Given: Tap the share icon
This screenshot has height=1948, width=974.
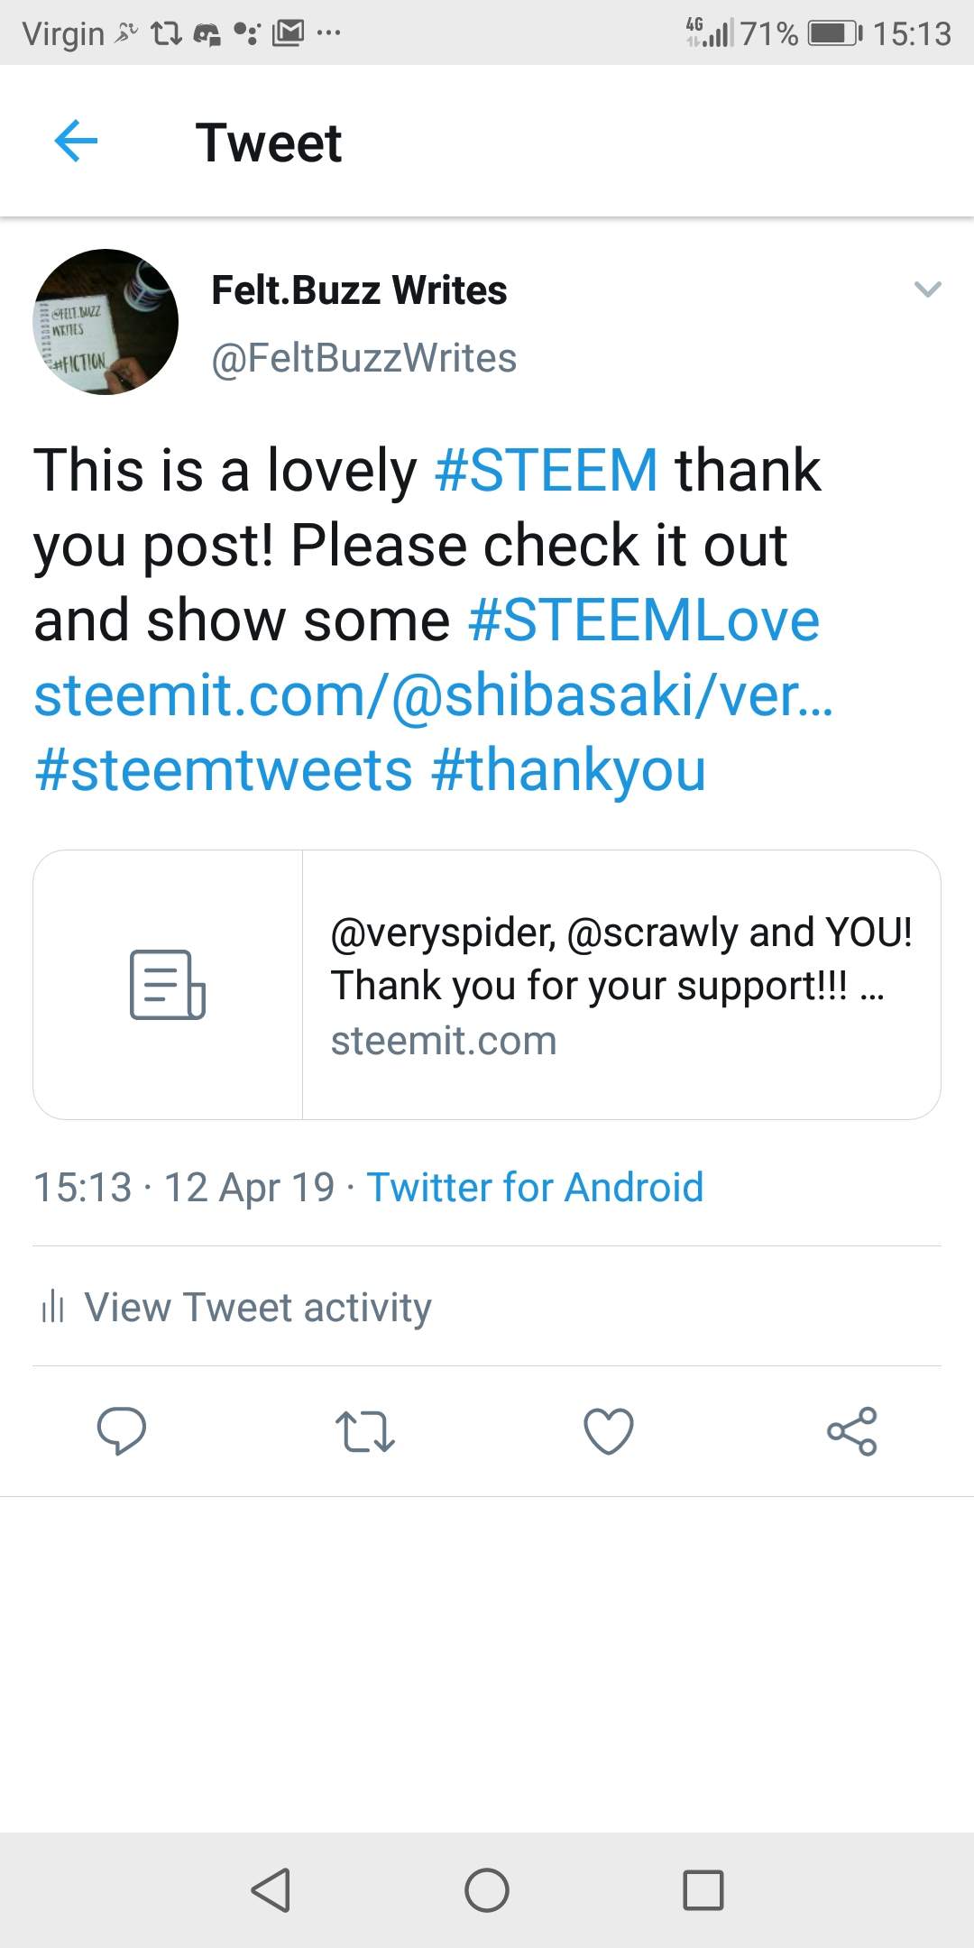Looking at the screenshot, I should (x=852, y=1431).
